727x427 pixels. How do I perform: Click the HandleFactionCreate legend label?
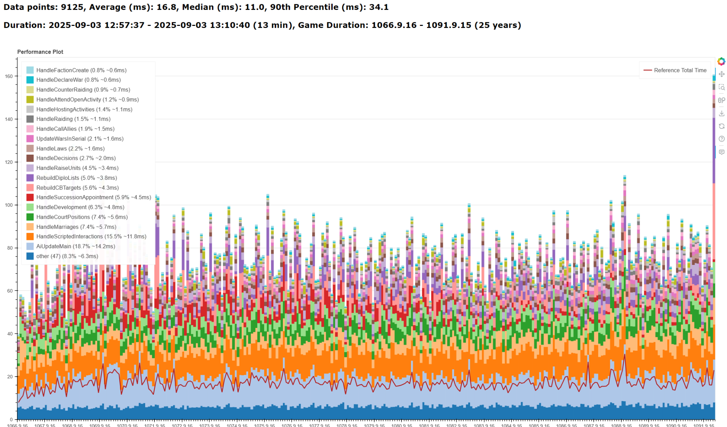[81, 70]
